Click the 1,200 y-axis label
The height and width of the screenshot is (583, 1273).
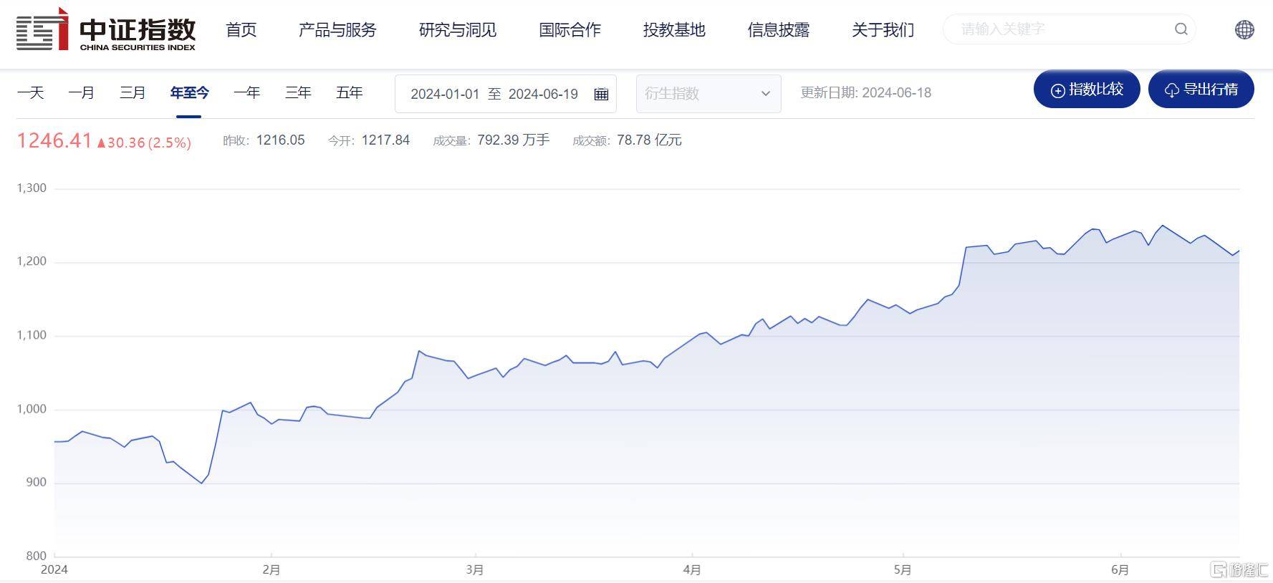click(x=32, y=261)
